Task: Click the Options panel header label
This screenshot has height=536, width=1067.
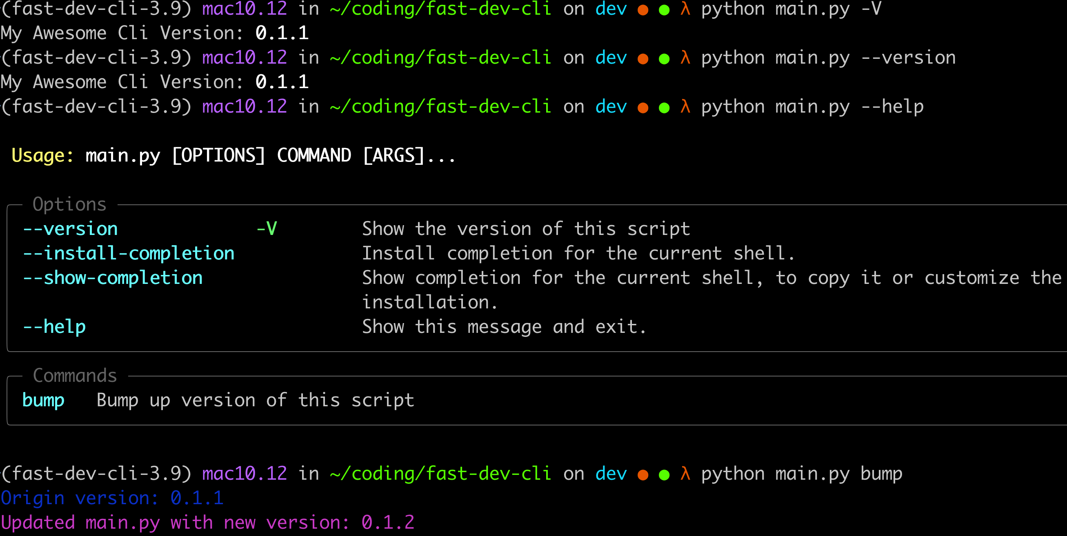Action: click(x=69, y=204)
